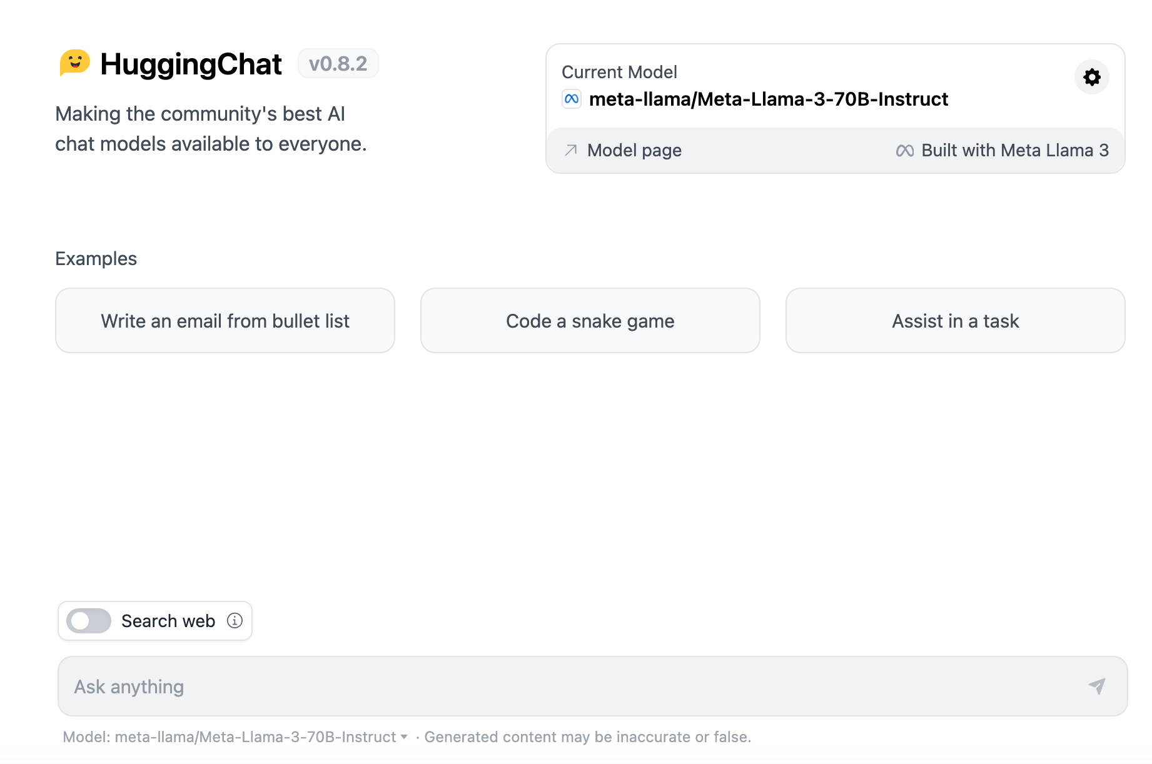Choose 'Write an email from bullet list' example
1152x764 pixels.
pos(225,321)
